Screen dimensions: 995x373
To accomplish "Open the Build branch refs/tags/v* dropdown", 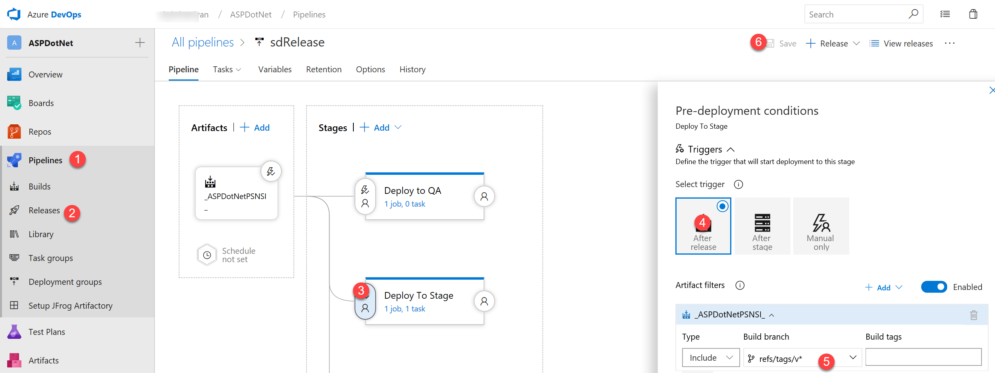I will (802, 358).
